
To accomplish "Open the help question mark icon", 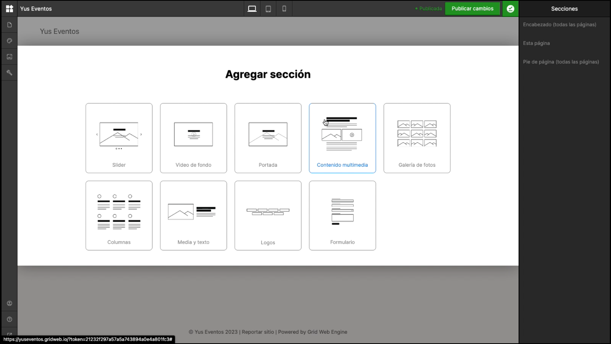I will [10, 320].
